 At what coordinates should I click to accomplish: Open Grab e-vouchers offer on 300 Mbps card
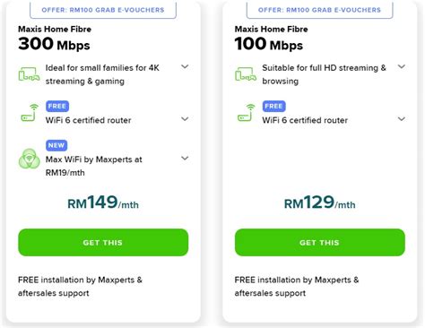coord(103,10)
